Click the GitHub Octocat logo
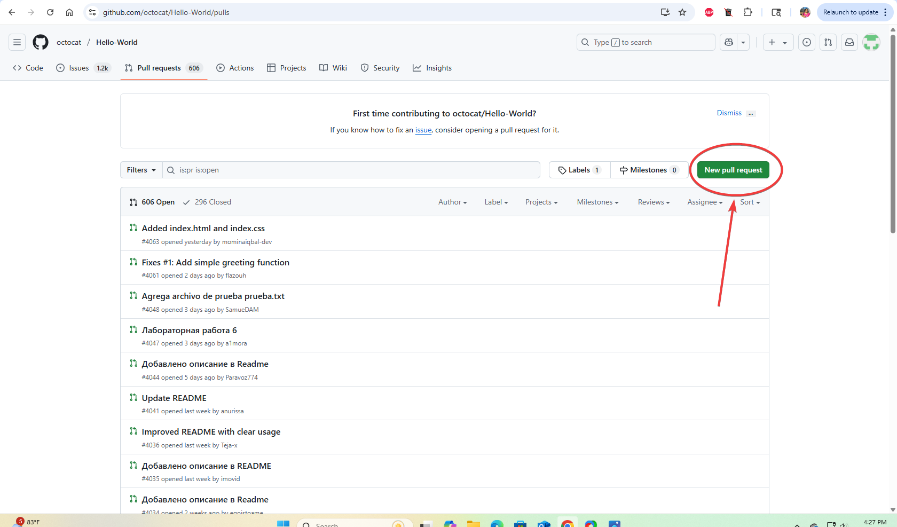Image resolution: width=897 pixels, height=527 pixels. [41, 42]
